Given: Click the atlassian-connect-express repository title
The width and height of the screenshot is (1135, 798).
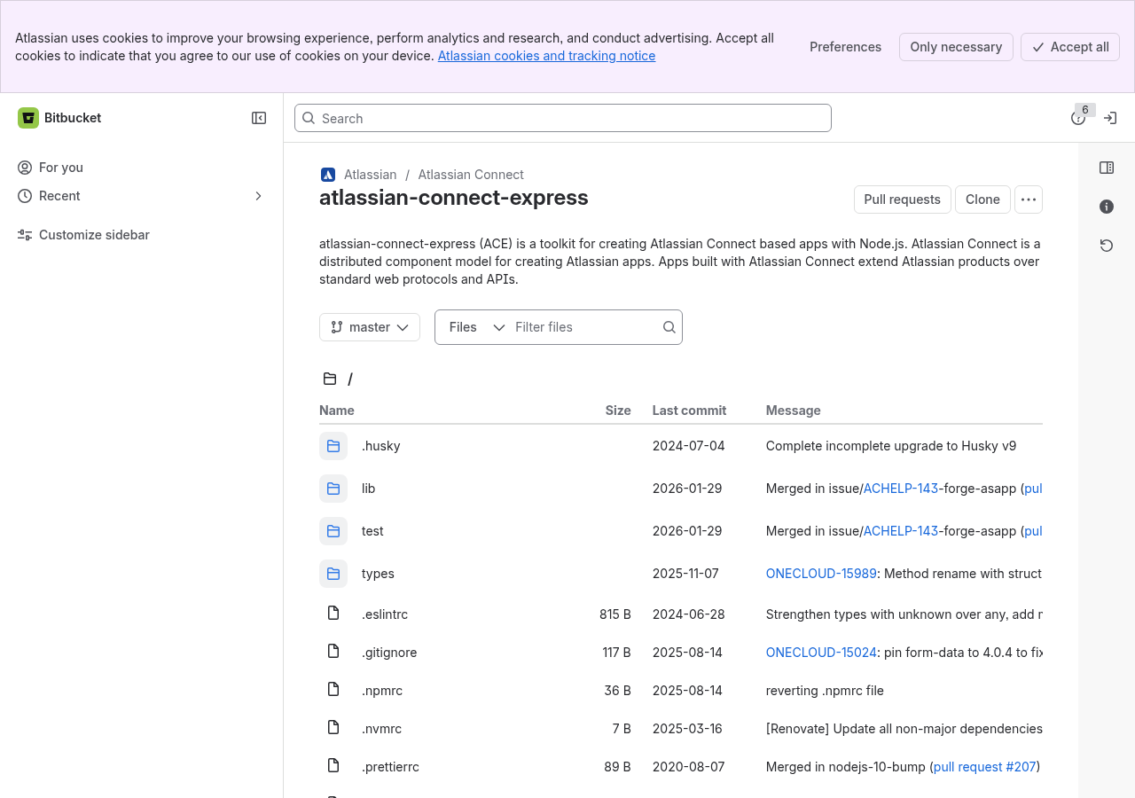Looking at the screenshot, I should [454, 198].
